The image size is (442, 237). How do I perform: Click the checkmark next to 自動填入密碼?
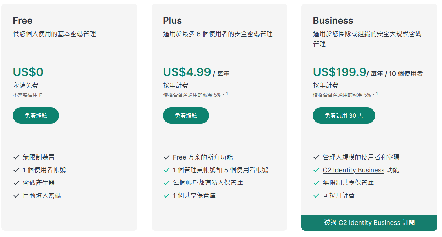(16, 196)
